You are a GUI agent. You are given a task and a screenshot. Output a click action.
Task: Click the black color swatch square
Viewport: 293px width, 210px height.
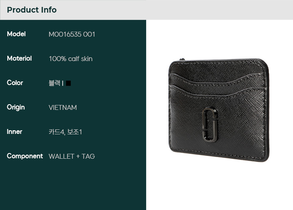click(x=68, y=83)
